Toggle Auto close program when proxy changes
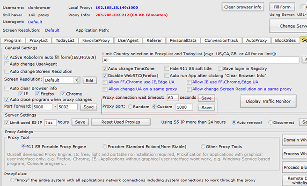The image size is (307, 186). pyautogui.click(x=7, y=99)
